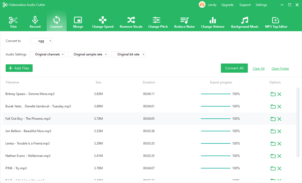Minimize the Videoradius Audio Cutter window

[x=282, y=5]
